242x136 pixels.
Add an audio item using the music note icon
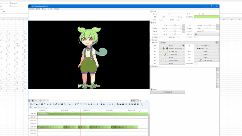click(x=39, y=104)
